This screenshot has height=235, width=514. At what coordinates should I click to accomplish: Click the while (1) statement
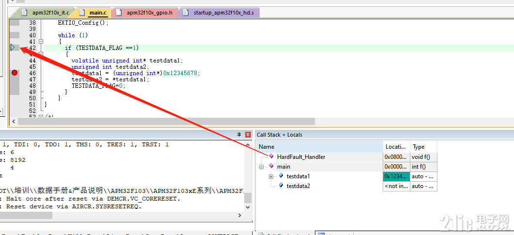pyautogui.click(x=73, y=35)
